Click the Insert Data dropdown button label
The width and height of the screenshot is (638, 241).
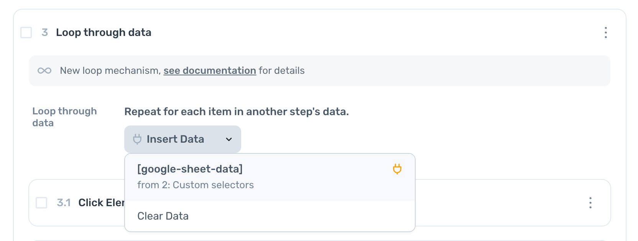point(175,139)
